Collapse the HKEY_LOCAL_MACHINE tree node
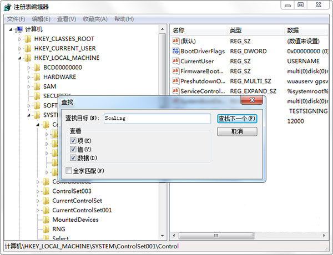The width and height of the screenshot is (333, 255). click(x=20, y=58)
